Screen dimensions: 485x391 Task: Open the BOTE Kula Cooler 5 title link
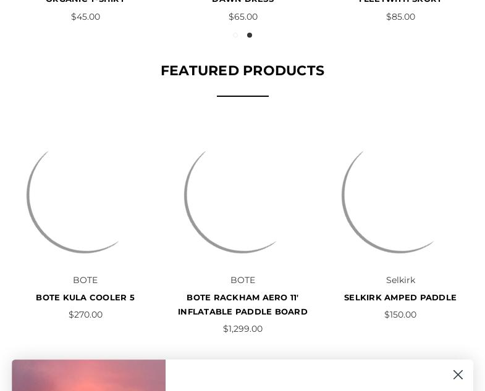click(x=85, y=297)
